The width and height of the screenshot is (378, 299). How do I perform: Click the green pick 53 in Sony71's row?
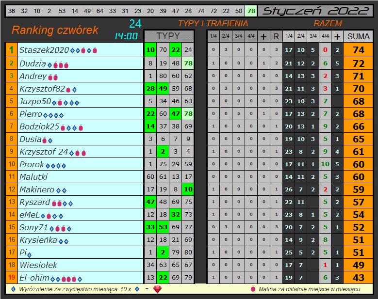pyautogui.click(x=163, y=227)
